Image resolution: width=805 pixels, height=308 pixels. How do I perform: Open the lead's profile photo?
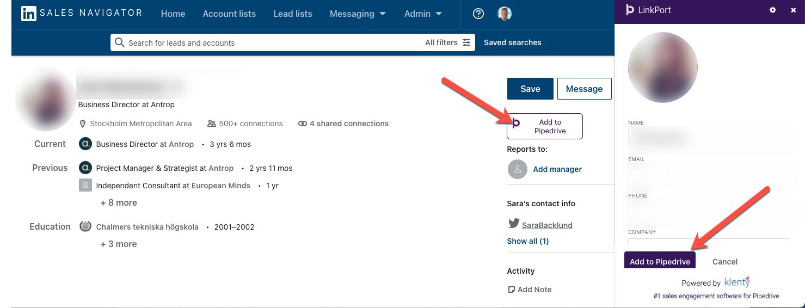pos(45,100)
